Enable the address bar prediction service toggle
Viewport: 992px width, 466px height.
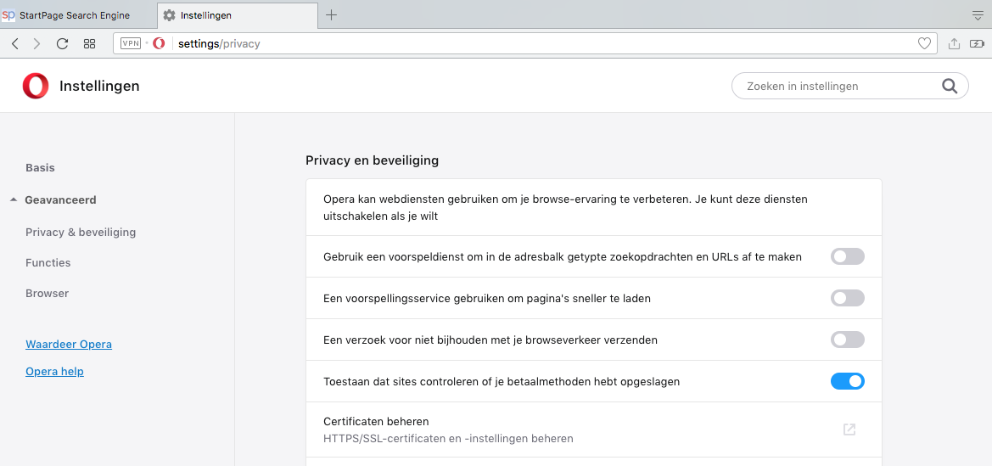coord(847,256)
